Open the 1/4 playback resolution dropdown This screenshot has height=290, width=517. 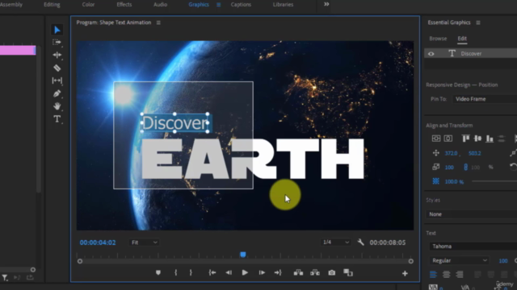point(335,242)
